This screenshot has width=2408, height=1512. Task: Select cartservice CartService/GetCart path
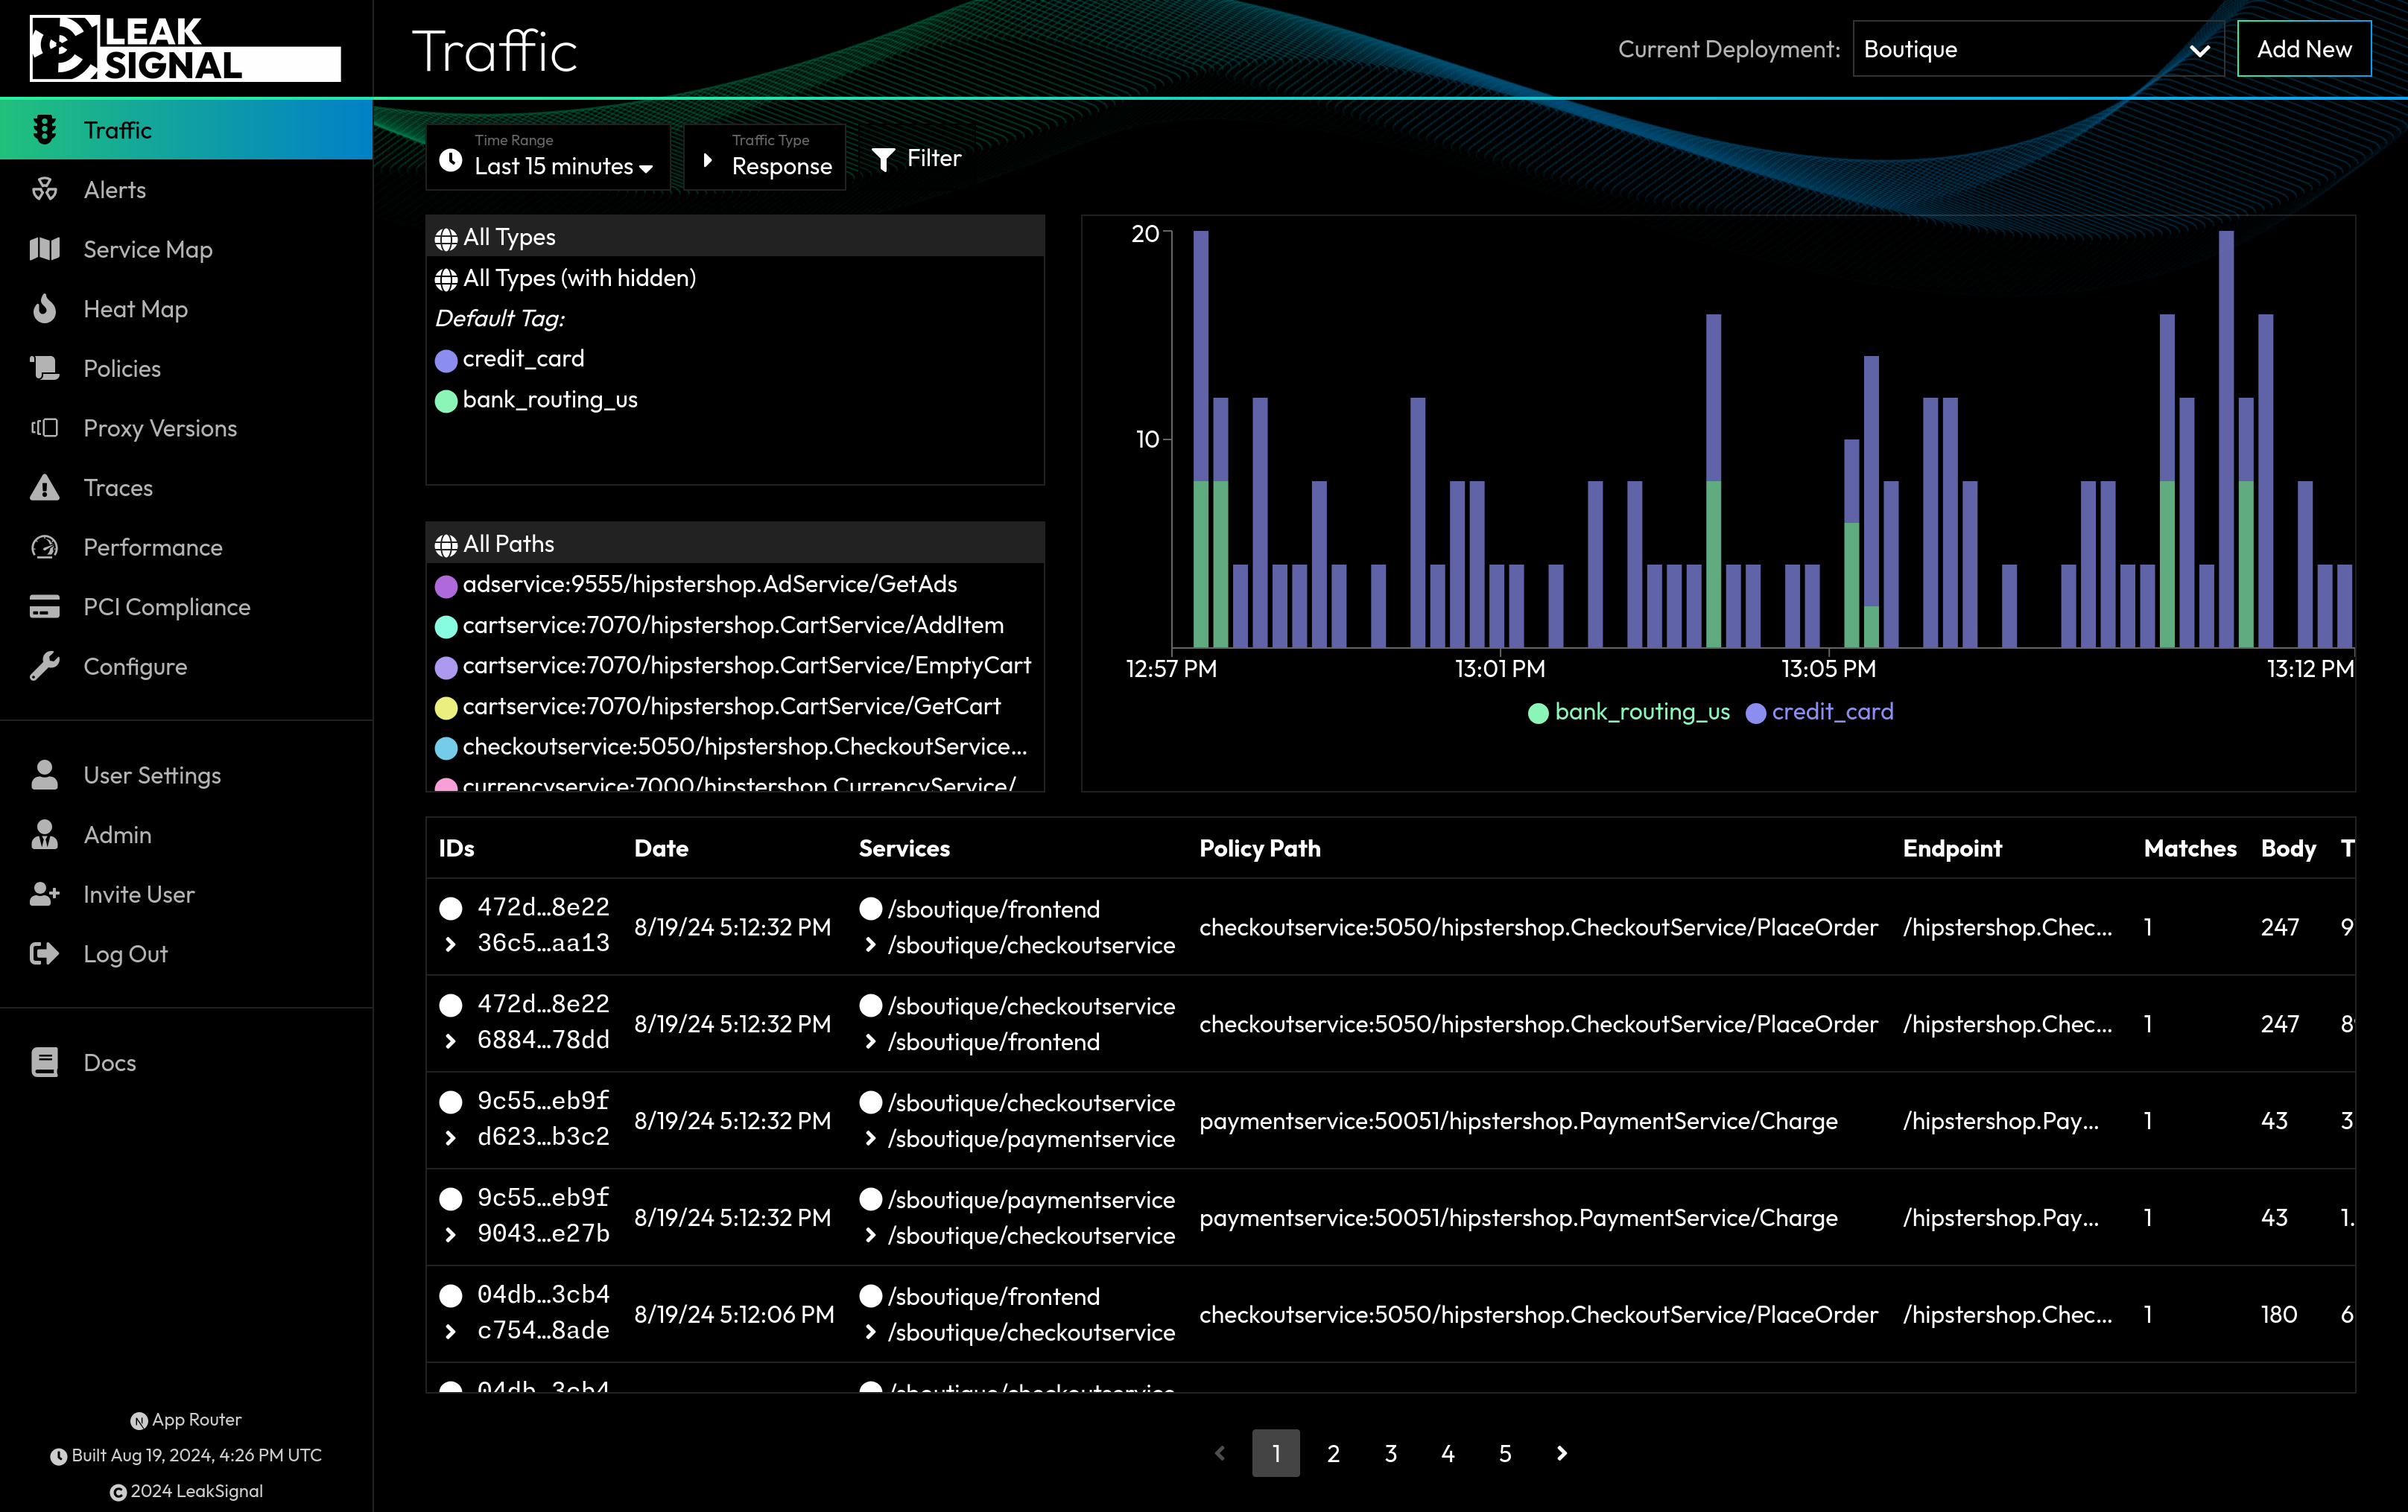[x=735, y=706]
